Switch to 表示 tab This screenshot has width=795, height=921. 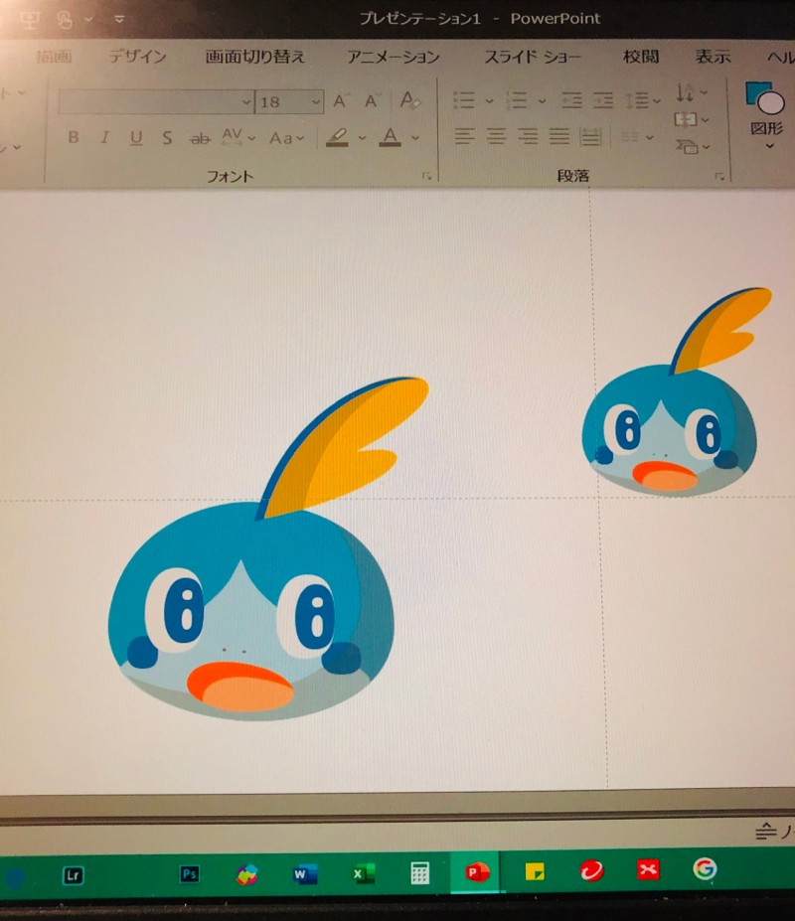tap(713, 57)
